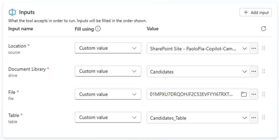Open Fill using dropdown for Table
This screenshot has width=279, height=140.
[x=108, y=117]
